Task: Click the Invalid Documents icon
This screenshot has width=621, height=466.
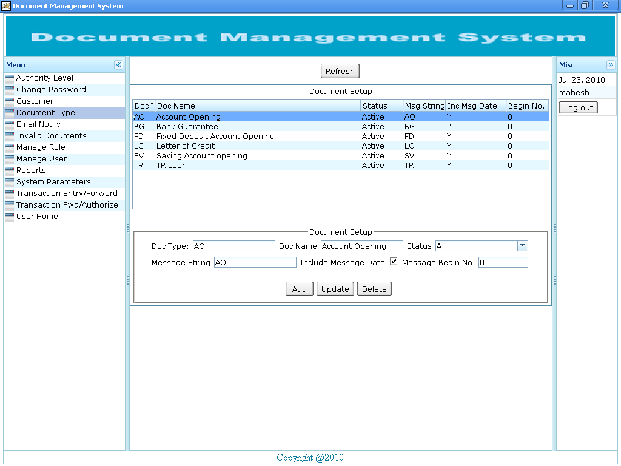Action: [x=9, y=135]
